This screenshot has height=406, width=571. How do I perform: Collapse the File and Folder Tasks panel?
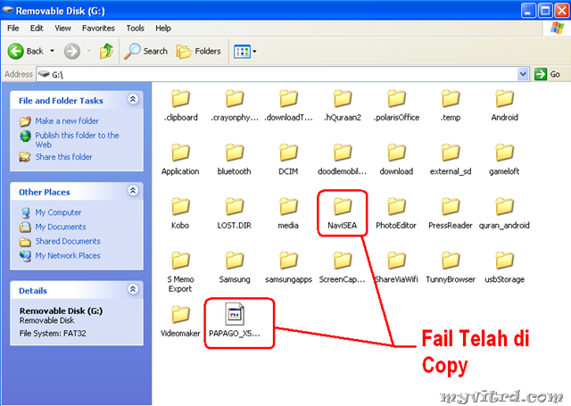(x=133, y=99)
